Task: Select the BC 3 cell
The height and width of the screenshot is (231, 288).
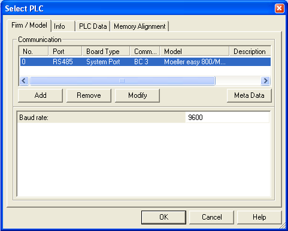Action: [x=141, y=62]
